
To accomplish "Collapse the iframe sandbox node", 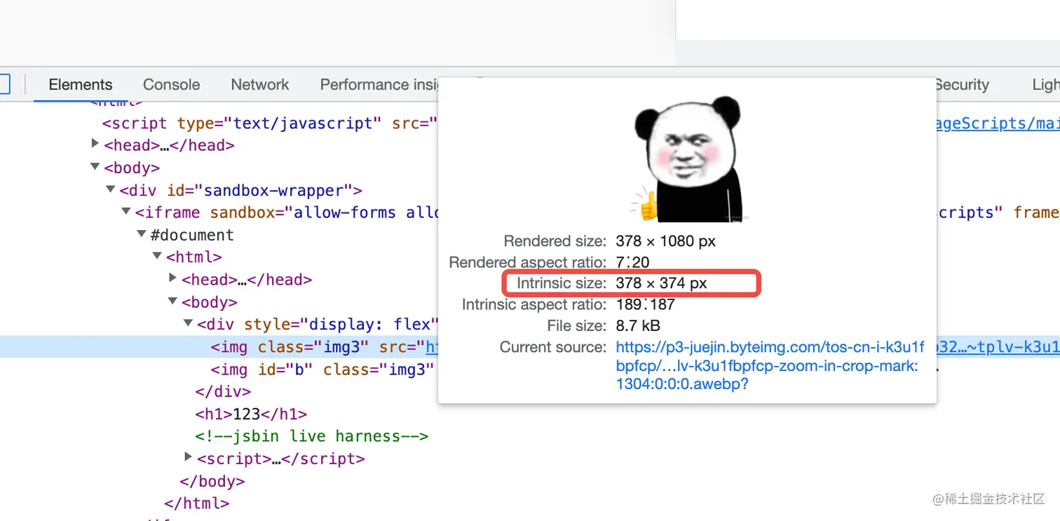I will coord(126,212).
